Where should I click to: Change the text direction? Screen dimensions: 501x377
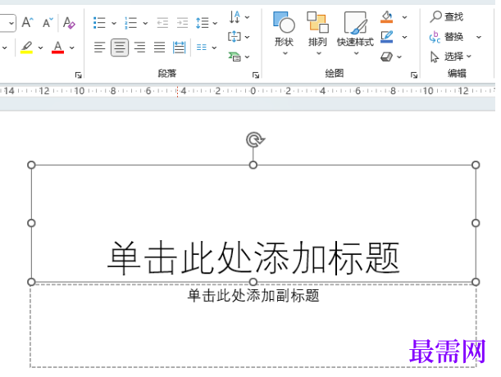235,17
